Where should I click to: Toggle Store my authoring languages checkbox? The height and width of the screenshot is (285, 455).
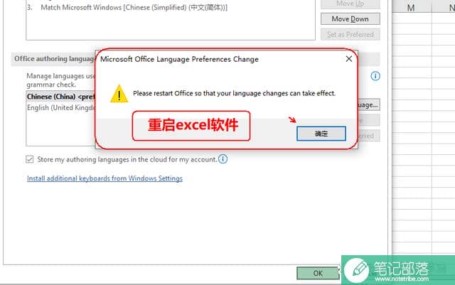[29, 159]
